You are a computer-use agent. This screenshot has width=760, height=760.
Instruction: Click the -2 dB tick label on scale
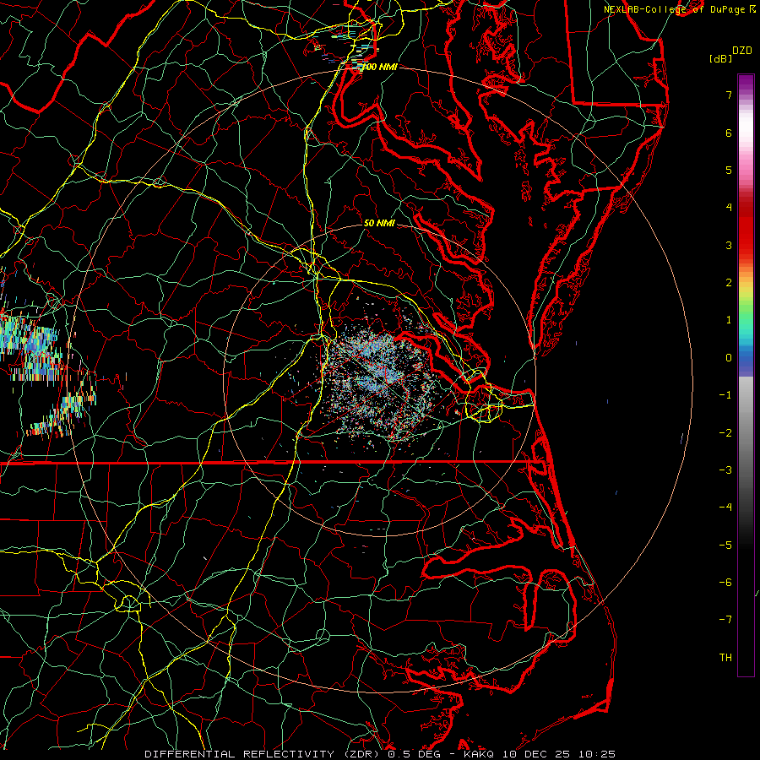(725, 433)
